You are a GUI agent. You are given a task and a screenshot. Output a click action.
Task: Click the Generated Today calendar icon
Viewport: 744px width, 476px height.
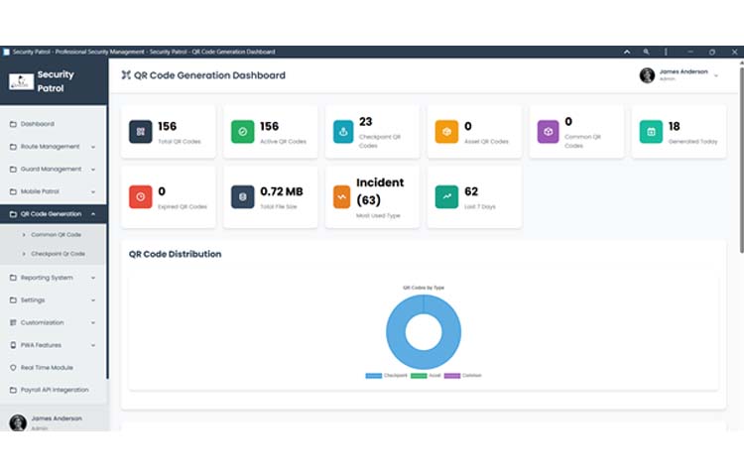coord(651,132)
